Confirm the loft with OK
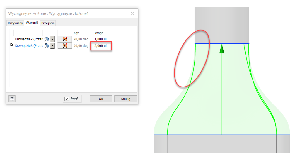The height and width of the screenshot is (159, 300). [101, 99]
